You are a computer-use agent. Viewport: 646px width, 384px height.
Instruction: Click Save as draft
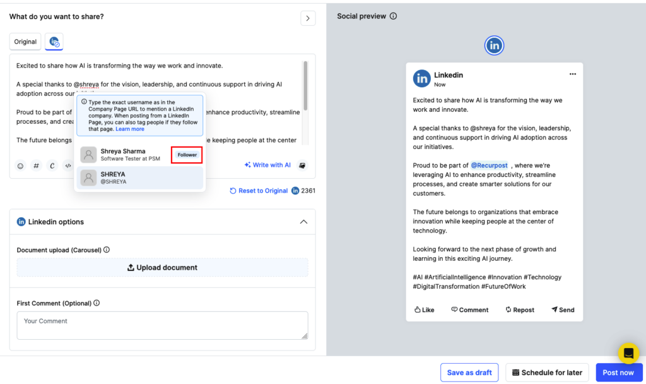click(469, 373)
